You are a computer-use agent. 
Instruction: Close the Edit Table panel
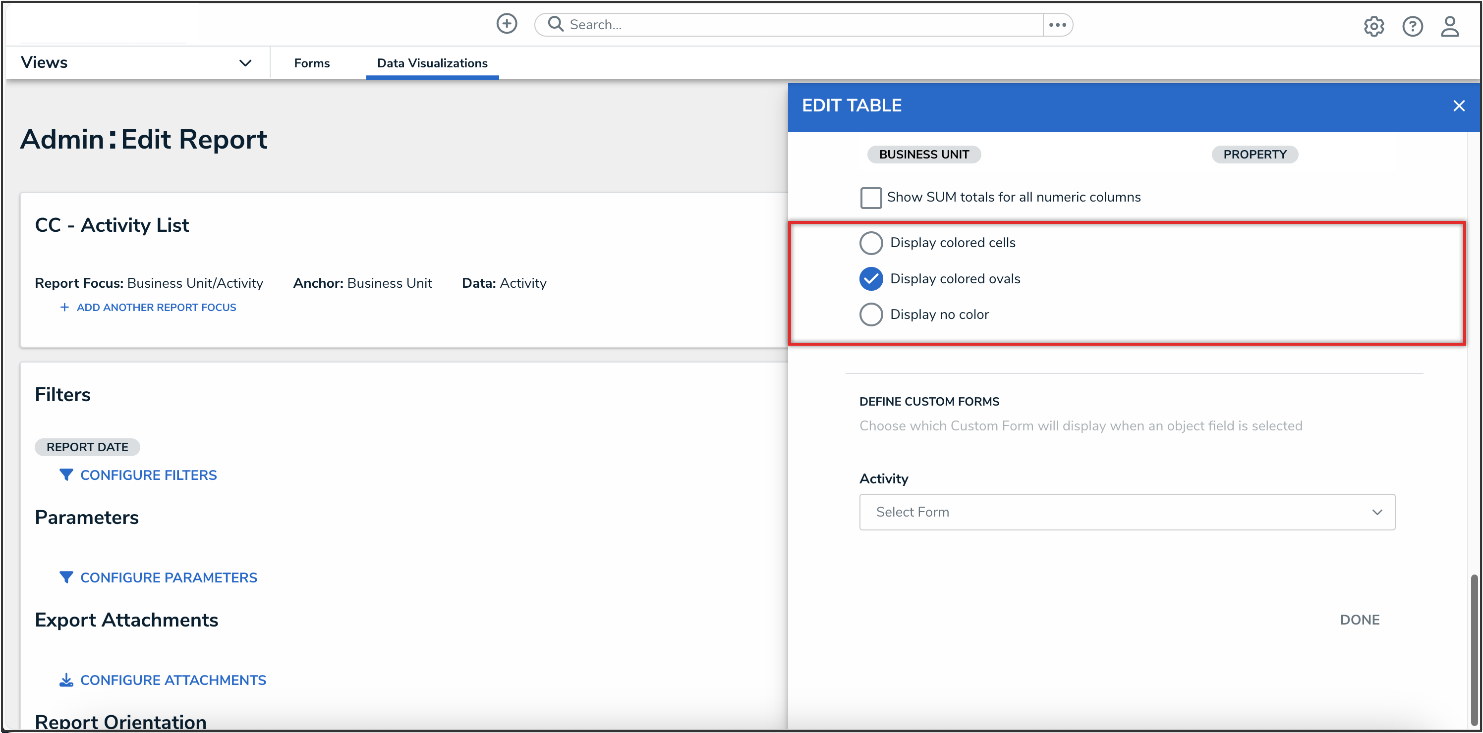[x=1458, y=106]
